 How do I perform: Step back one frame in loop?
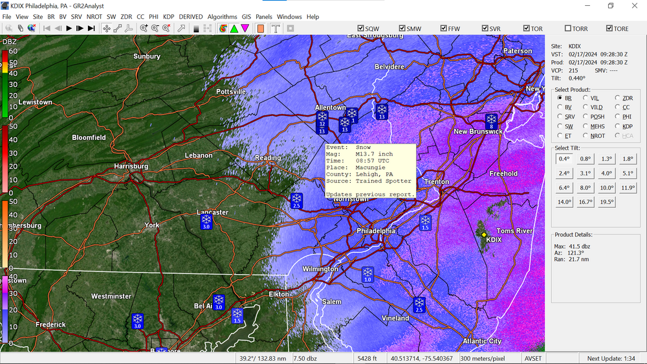[x=58, y=28]
